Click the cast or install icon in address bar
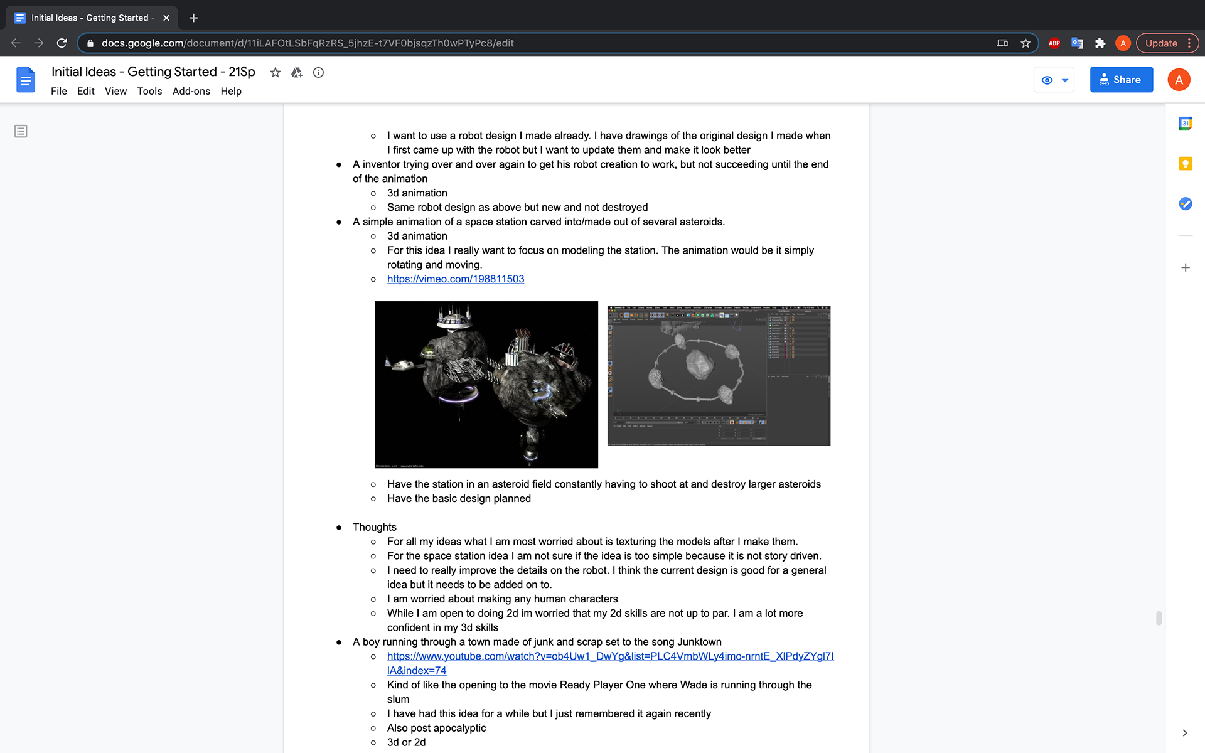 tap(1002, 43)
